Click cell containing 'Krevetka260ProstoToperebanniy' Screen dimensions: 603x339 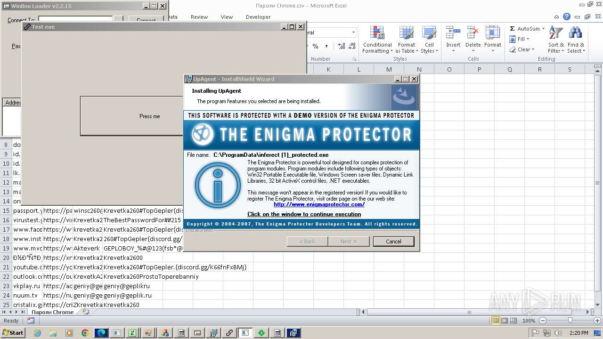pos(151,276)
